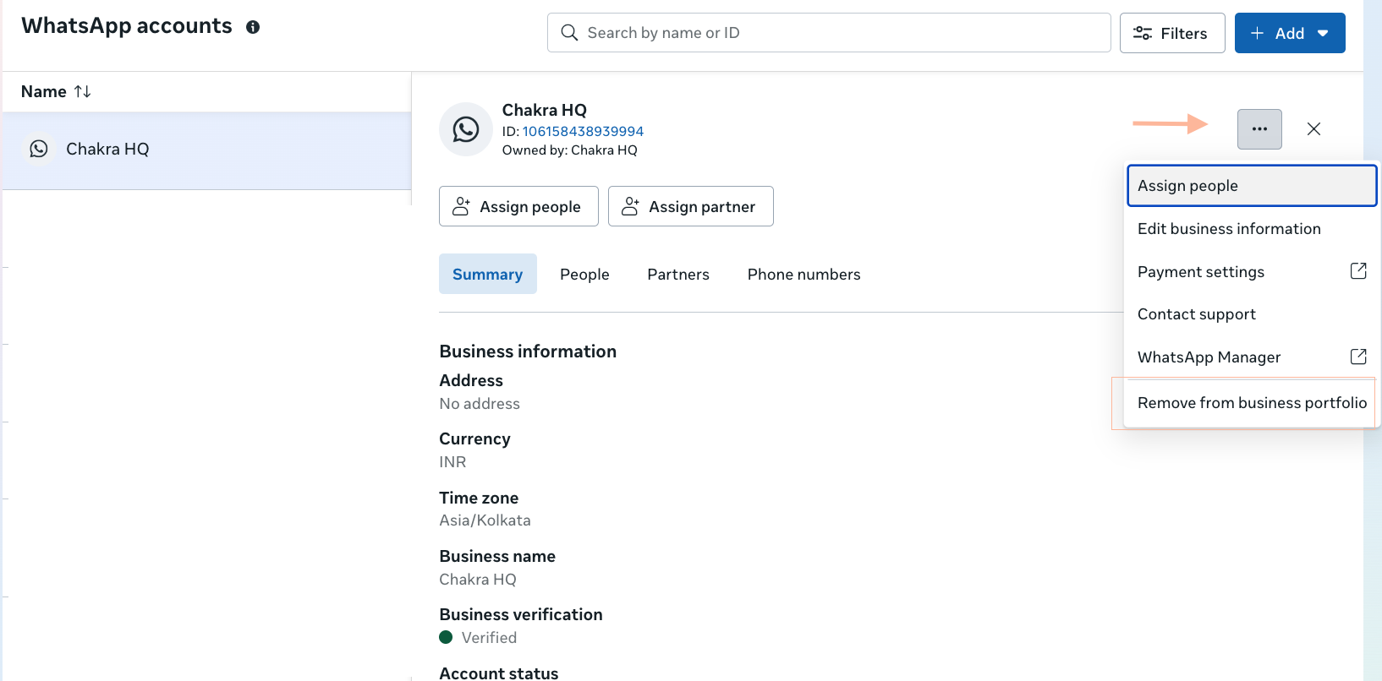Open the Filters button
Viewport: 1382px width, 681px height.
pyautogui.click(x=1172, y=33)
